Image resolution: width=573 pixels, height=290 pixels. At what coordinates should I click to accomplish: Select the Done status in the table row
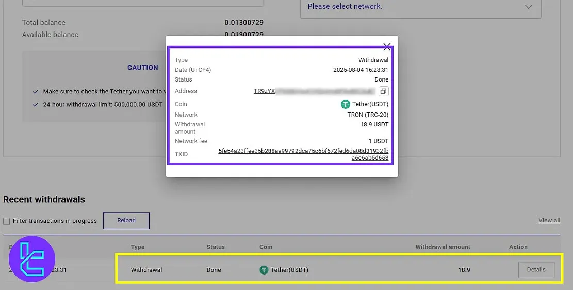[214, 270]
